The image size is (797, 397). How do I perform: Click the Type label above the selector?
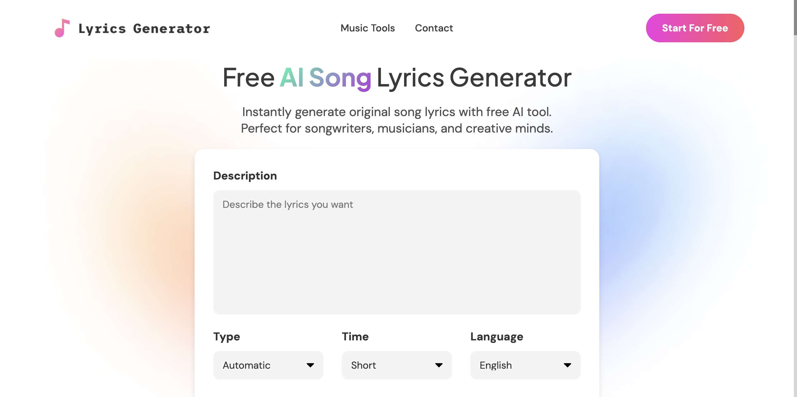[226, 337]
